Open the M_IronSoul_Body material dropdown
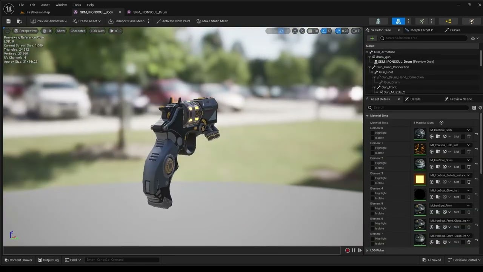Image resolution: width=483 pixels, height=272 pixels. 450,130
